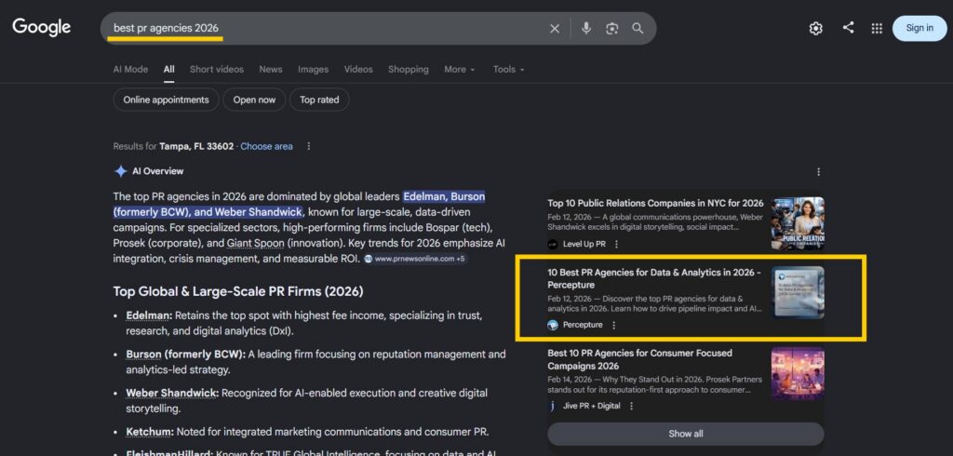
Task: Click the Show all sources button
Action: [x=686, y=434]
